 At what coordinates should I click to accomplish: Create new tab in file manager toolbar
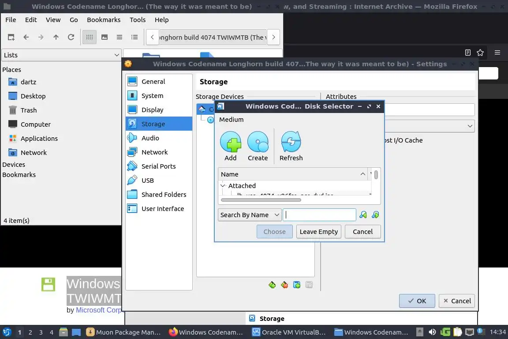[x=11, y=37]
